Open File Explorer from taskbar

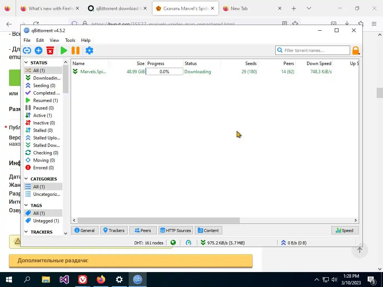pos(46,280)
